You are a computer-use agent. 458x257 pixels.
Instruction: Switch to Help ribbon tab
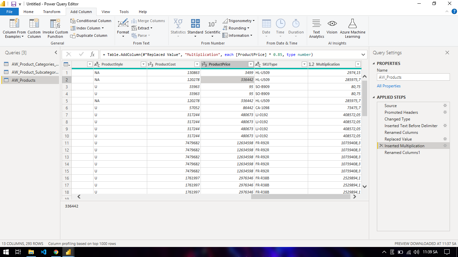[143, 12]
